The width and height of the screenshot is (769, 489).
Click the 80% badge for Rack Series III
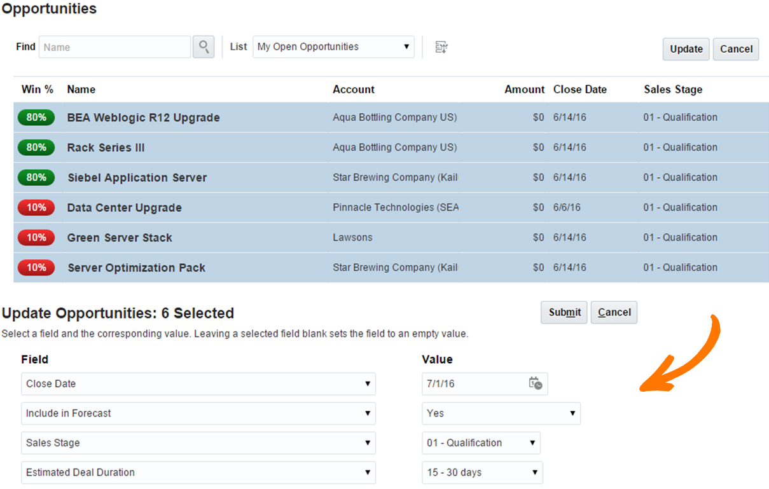pos(36,148)
